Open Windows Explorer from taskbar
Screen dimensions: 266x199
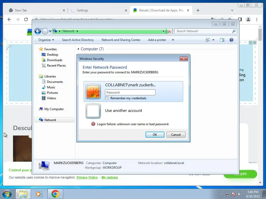(23, 194)
